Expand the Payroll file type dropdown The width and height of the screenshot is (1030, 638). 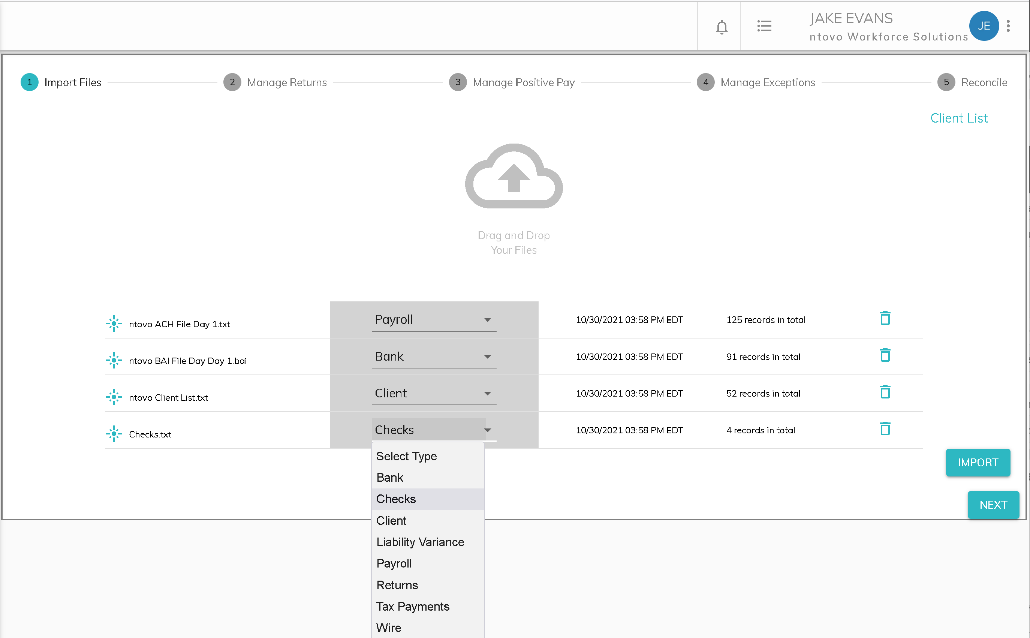(433, 320)
